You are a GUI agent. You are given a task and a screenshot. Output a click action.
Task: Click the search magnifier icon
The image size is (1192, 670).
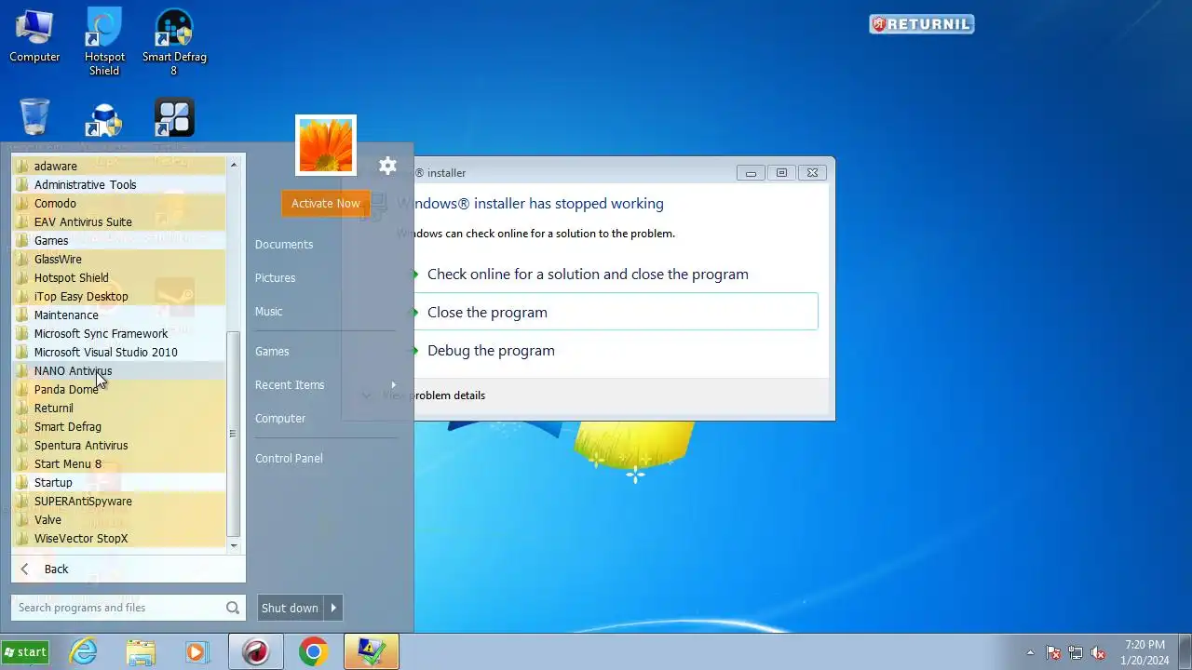pos(232,608)
